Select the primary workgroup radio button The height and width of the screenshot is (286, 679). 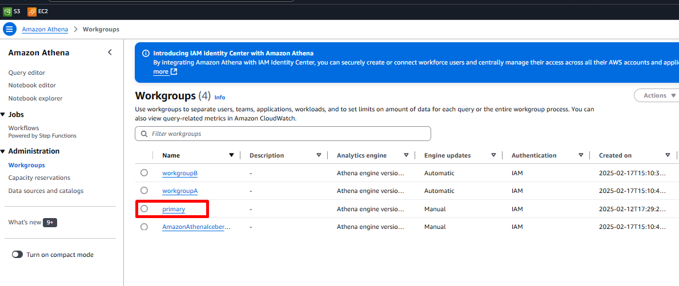144,209
